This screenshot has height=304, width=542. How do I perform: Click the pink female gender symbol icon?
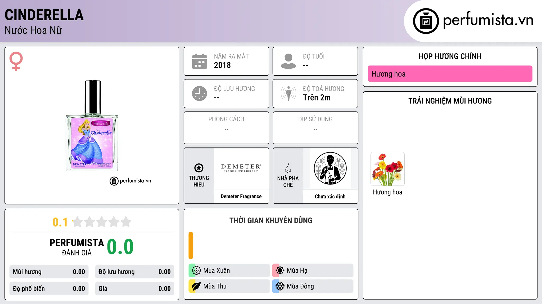16,61
